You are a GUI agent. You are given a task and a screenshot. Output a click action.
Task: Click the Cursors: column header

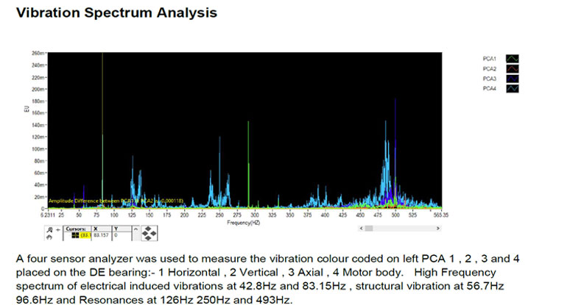pos(77,229)
